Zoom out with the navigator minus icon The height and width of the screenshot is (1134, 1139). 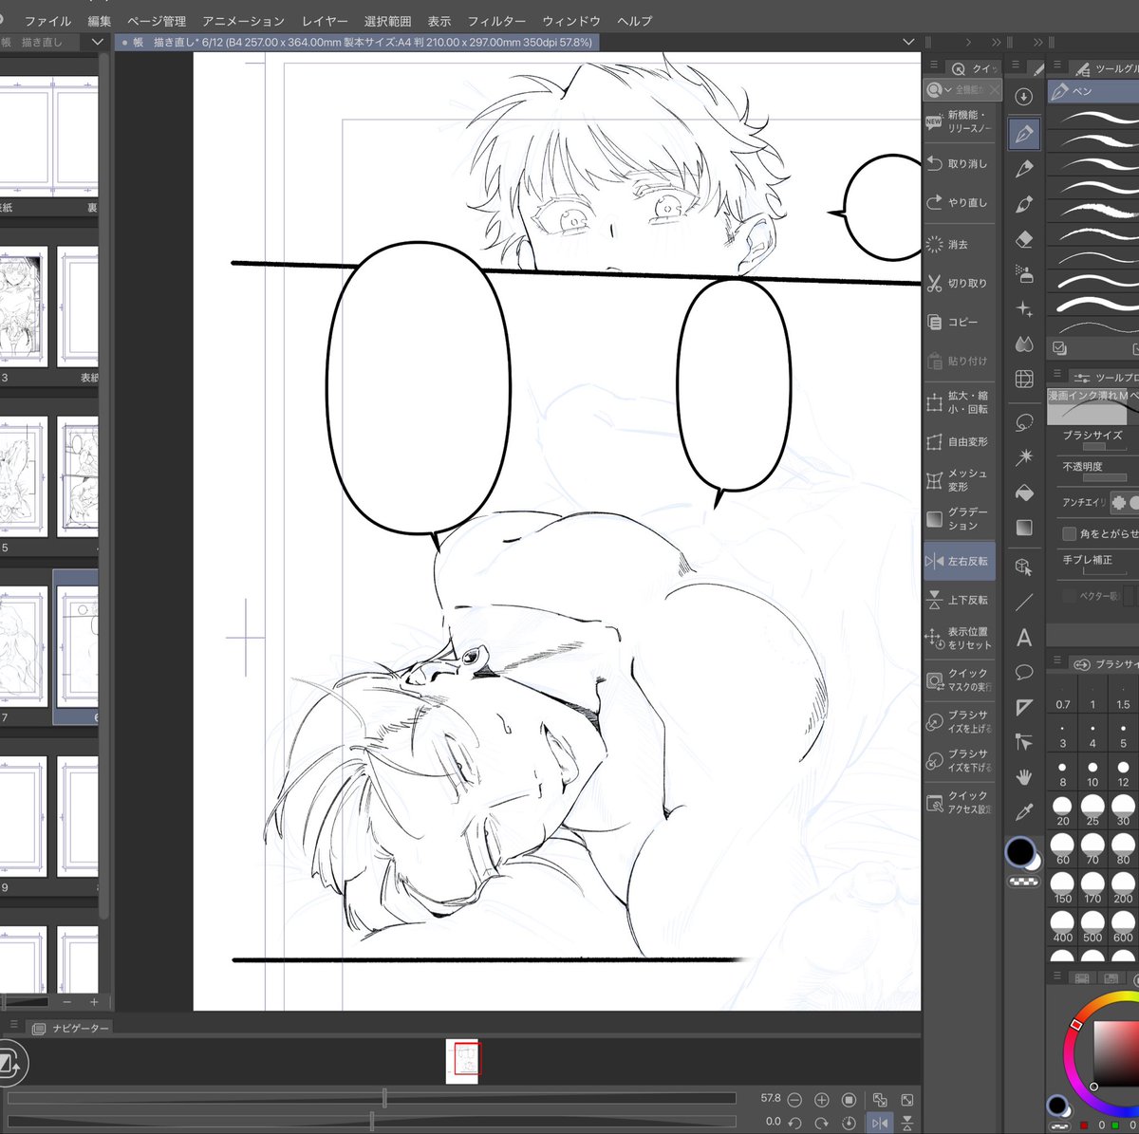point(794,1099)
